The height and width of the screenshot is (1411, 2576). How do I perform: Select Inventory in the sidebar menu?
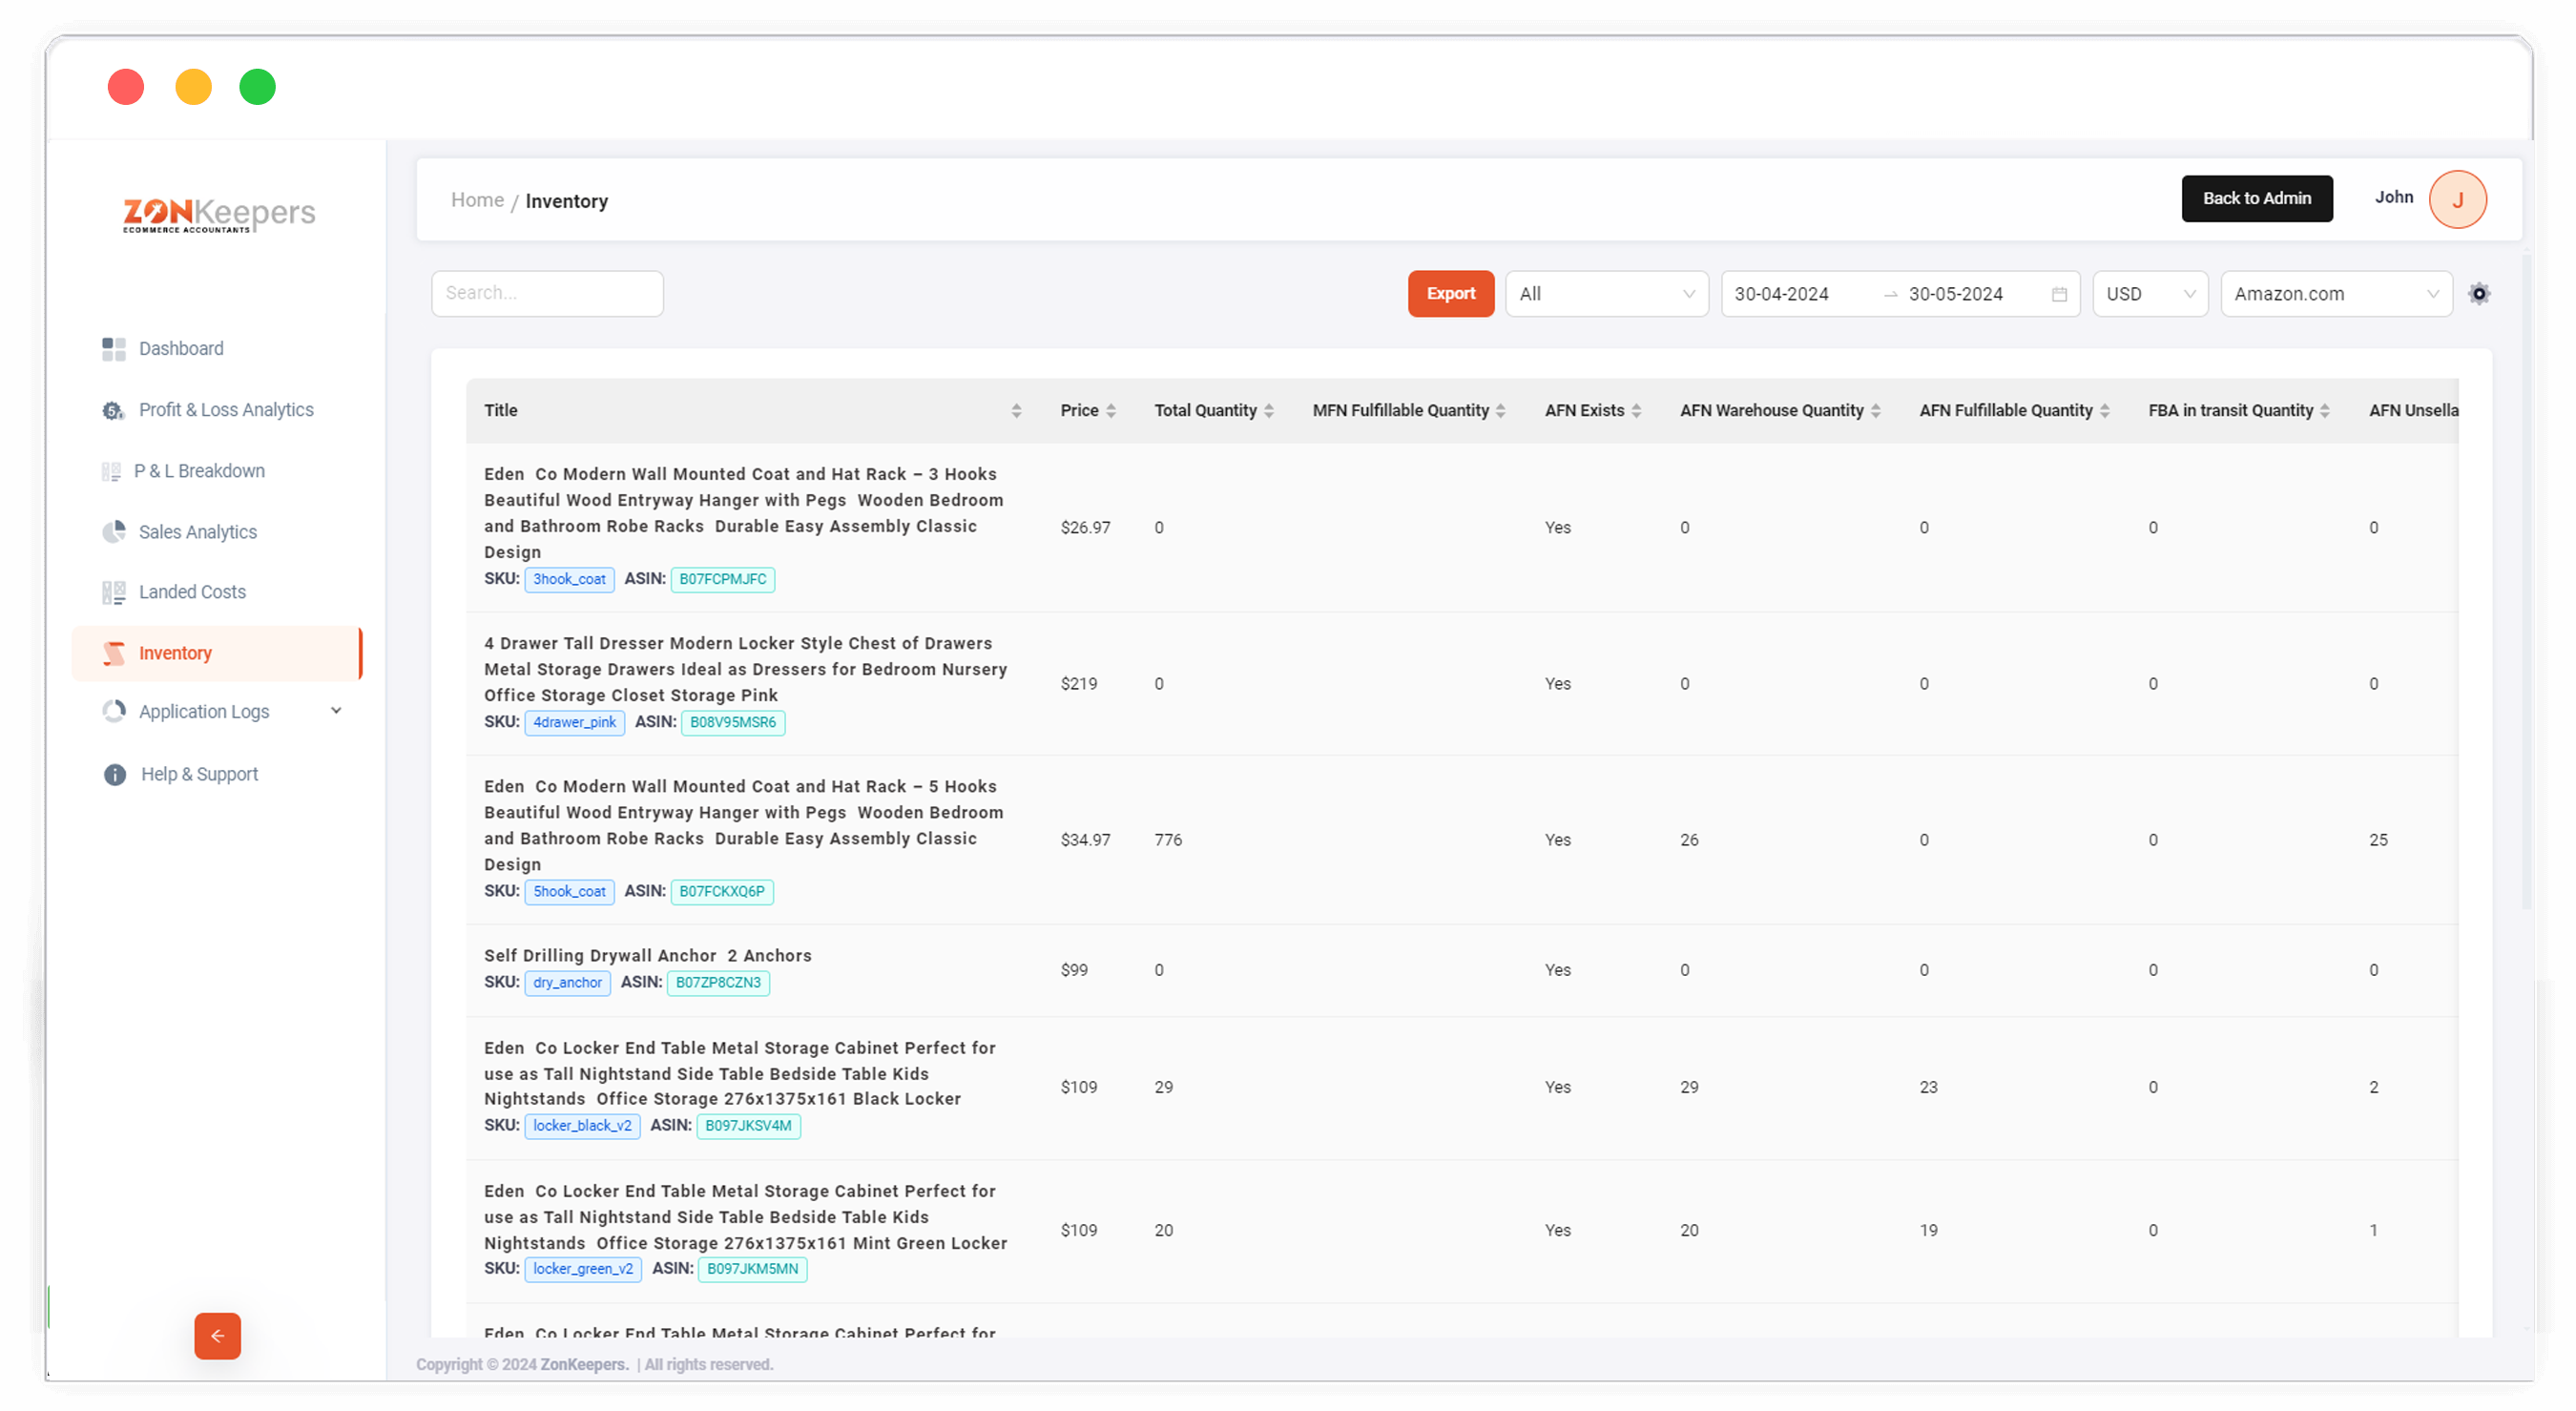[175, 654]
